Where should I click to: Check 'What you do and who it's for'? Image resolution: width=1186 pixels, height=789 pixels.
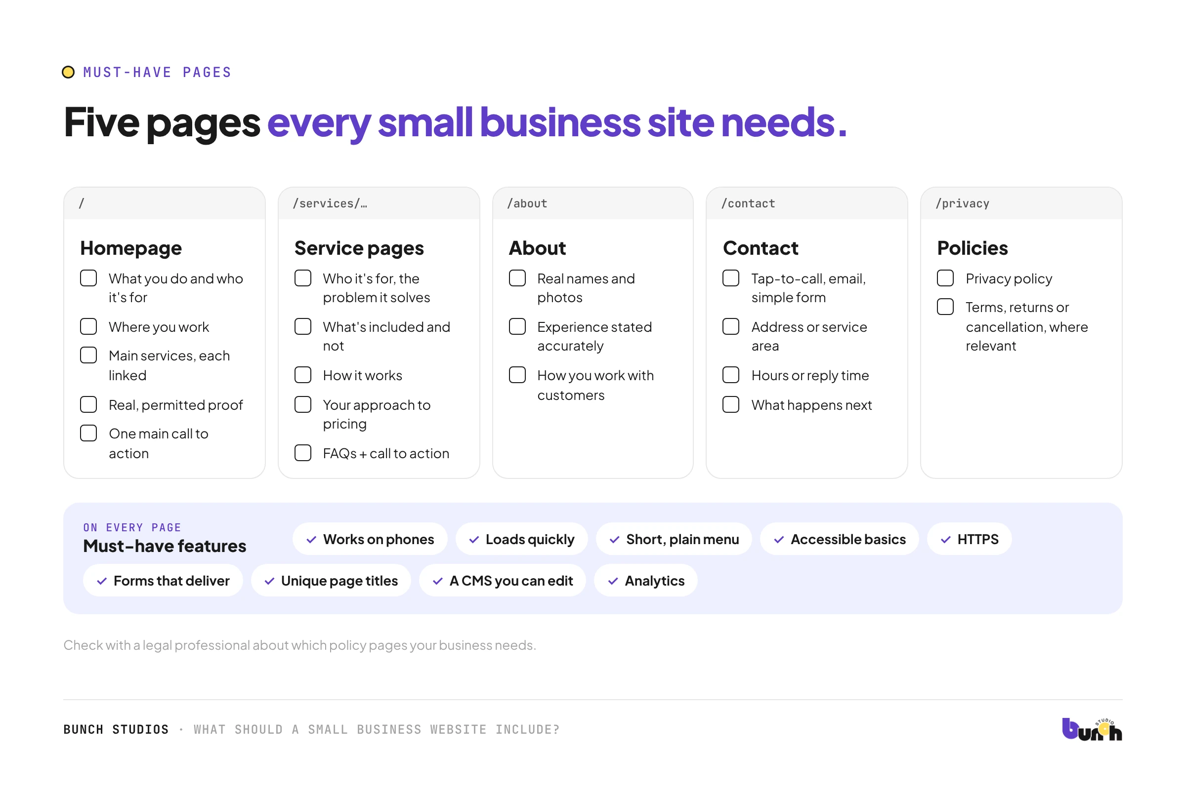pos(88,278)
